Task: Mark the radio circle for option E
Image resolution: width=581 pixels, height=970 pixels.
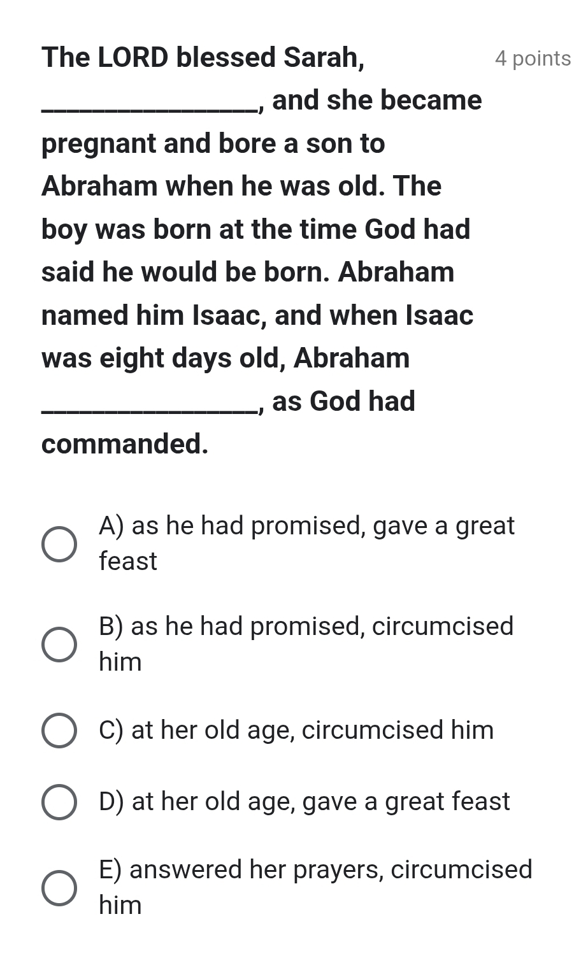Action: [x=59, y=887]
